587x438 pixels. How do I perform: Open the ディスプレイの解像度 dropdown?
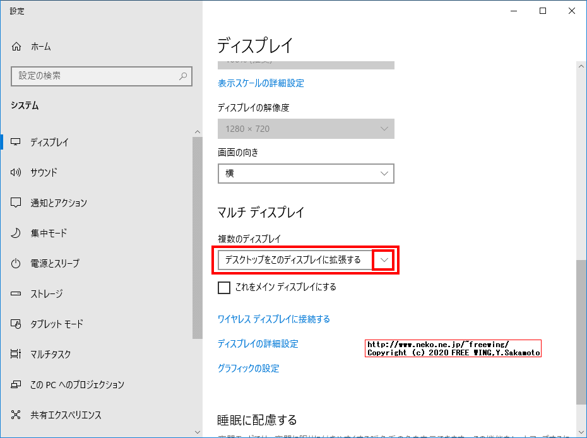click(305, 129)
